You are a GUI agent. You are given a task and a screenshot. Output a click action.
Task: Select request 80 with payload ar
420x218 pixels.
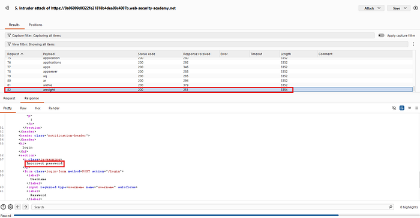click(209, 80)
